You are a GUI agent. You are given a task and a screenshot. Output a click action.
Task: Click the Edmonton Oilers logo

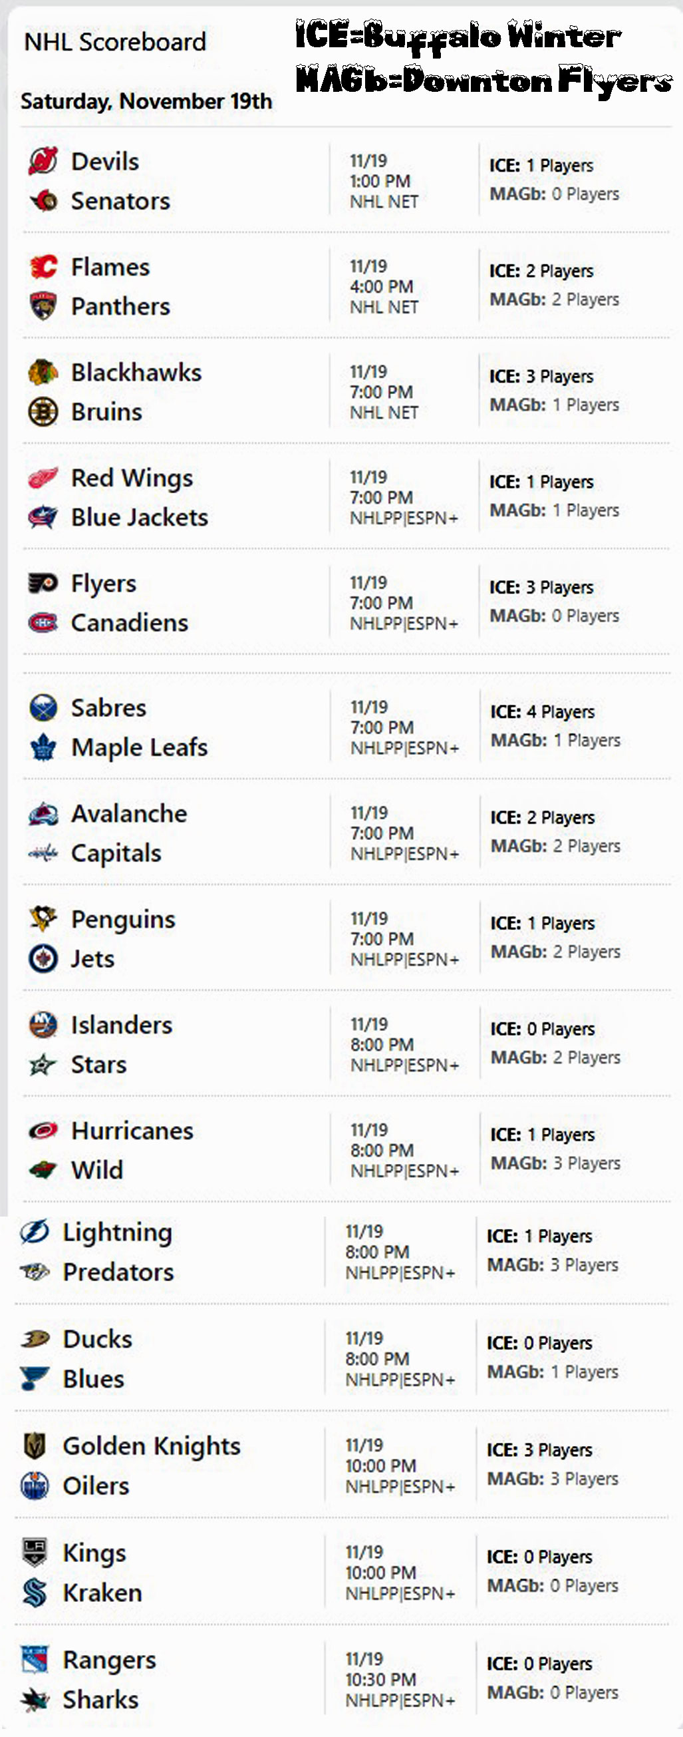[35, 1485]
